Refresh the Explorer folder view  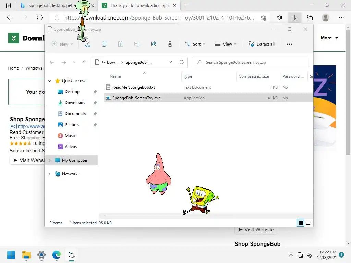pos(182,62)
